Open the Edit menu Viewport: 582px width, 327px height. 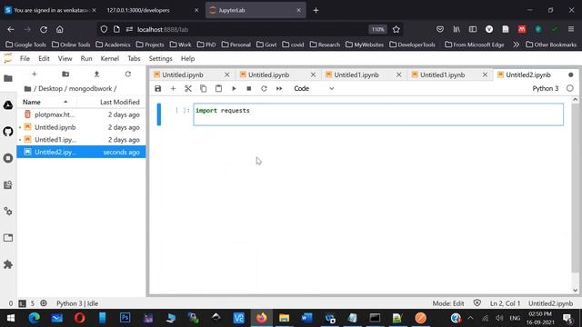pos(44,58)
